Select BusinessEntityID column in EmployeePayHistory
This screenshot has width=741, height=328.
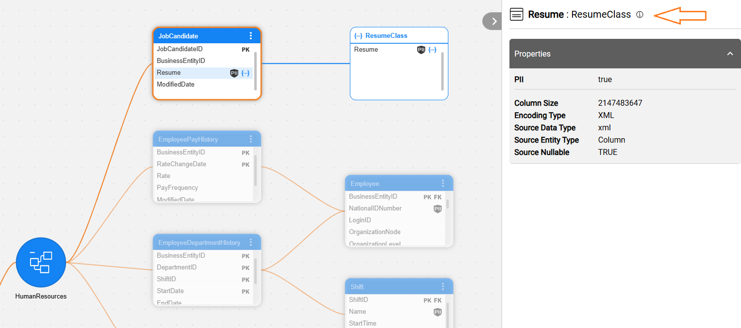tap(203, 152)
